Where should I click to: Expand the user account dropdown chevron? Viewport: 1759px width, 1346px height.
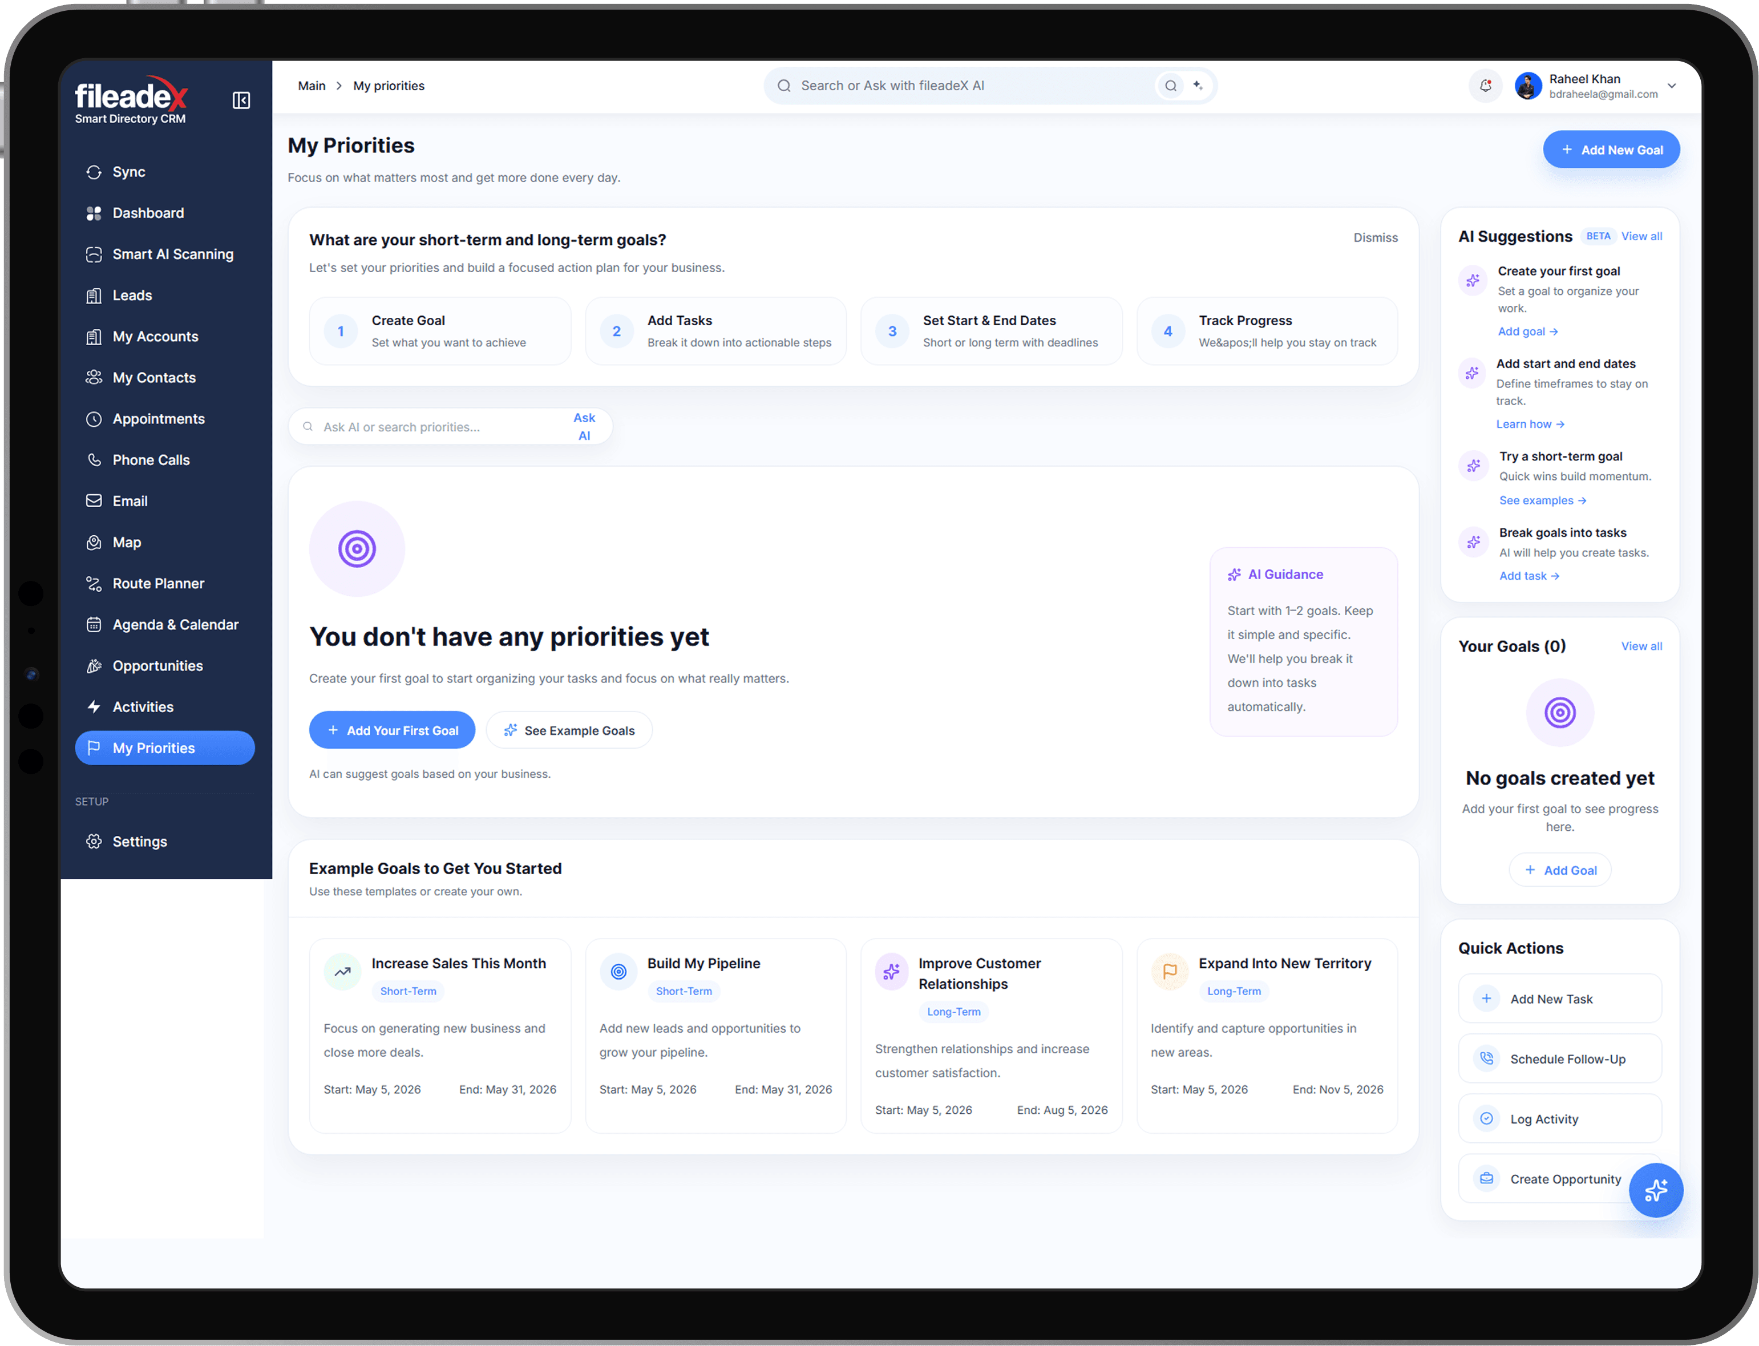[x=1672, y=86]
